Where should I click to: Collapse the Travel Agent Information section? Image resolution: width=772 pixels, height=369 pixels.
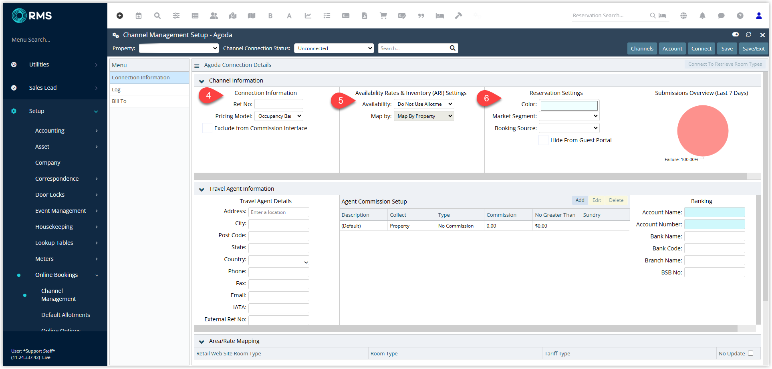(202, 190)
